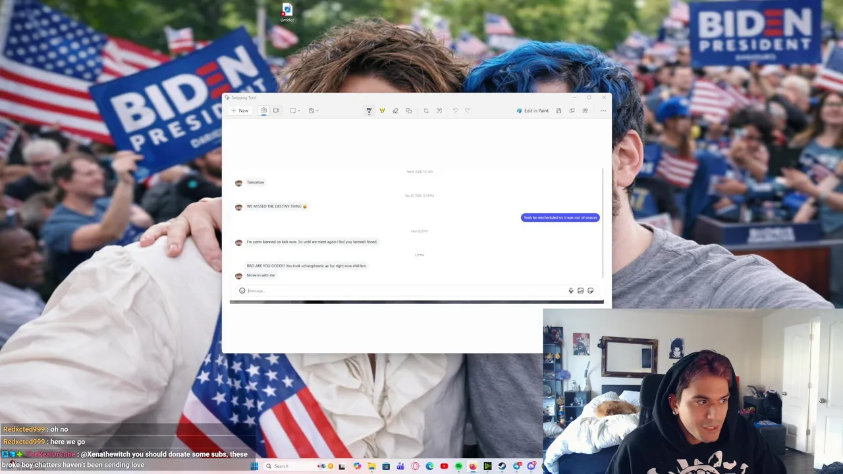Click the Feb 8 timestamp in chat
843x474 pixels.
(x=419, y=172)
